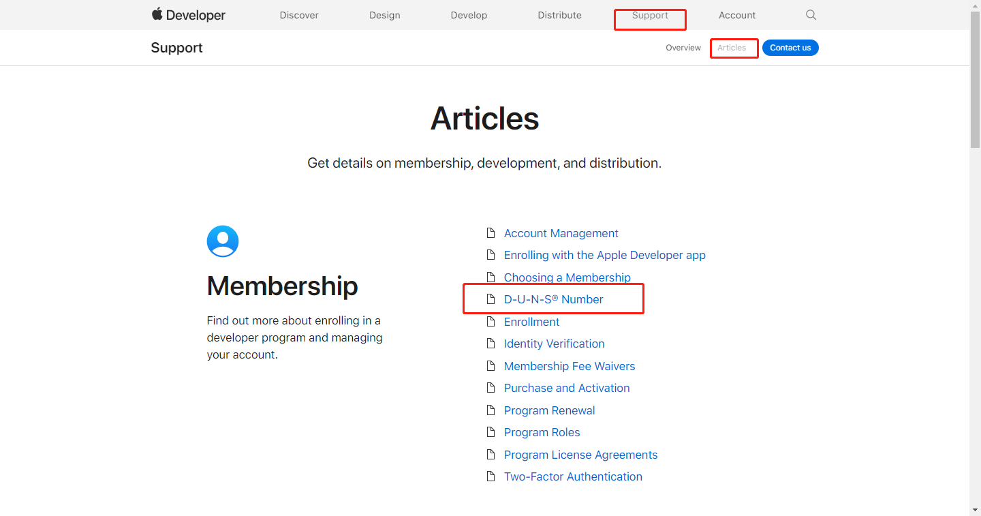The width and height of the screenshot is (981, 516).
Task: Click the vertical scrollbar thumb
Action: click(975, 78)
